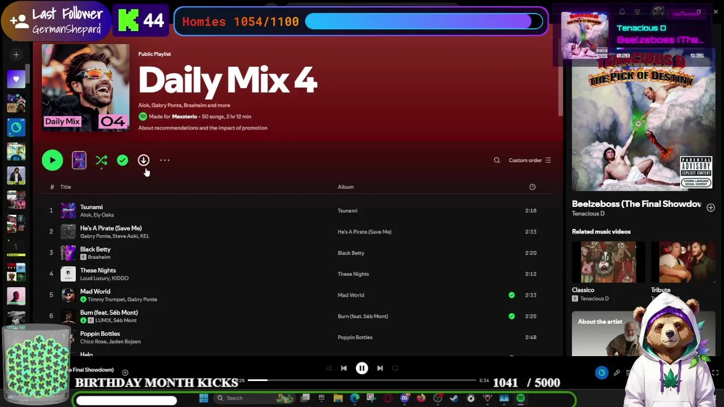The width and height of the screenshot is (724, 407).
Task: Open Tenacious D under Beelzeboss in the Now Playing panel
Action: (x=588, y=214)
